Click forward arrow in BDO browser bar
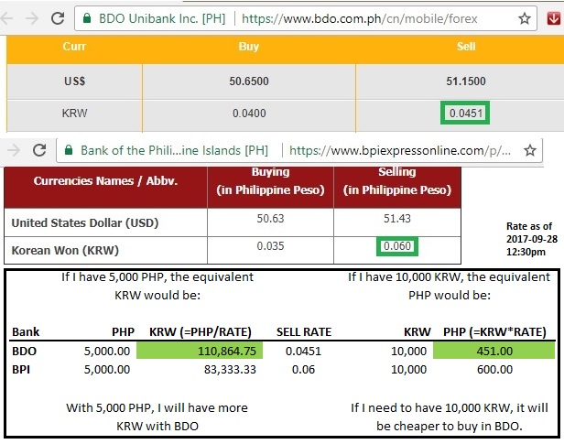The width and height of the screenshot is (564, 444). (32, 18)
